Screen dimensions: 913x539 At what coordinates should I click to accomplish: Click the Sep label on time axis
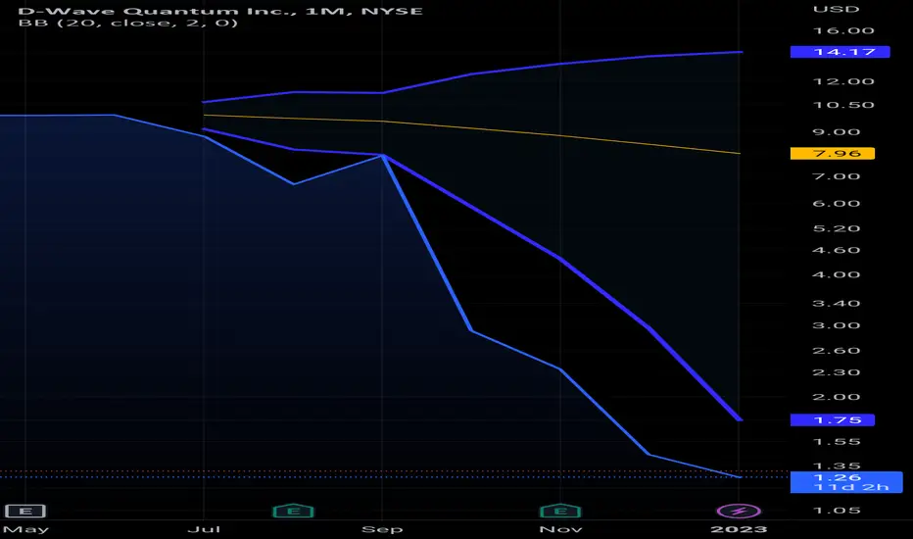point(382,529)
